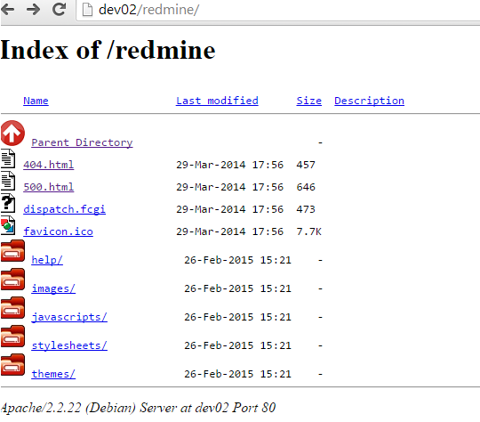Click the address bar showing dev02/redmine/
Viewport: 480px width, 422px height.
[x=276, y=10]
